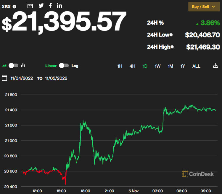The image size is (222, 194).
Task: Select the candlestick bar chart icon
Action: click(x=23, y=66)
